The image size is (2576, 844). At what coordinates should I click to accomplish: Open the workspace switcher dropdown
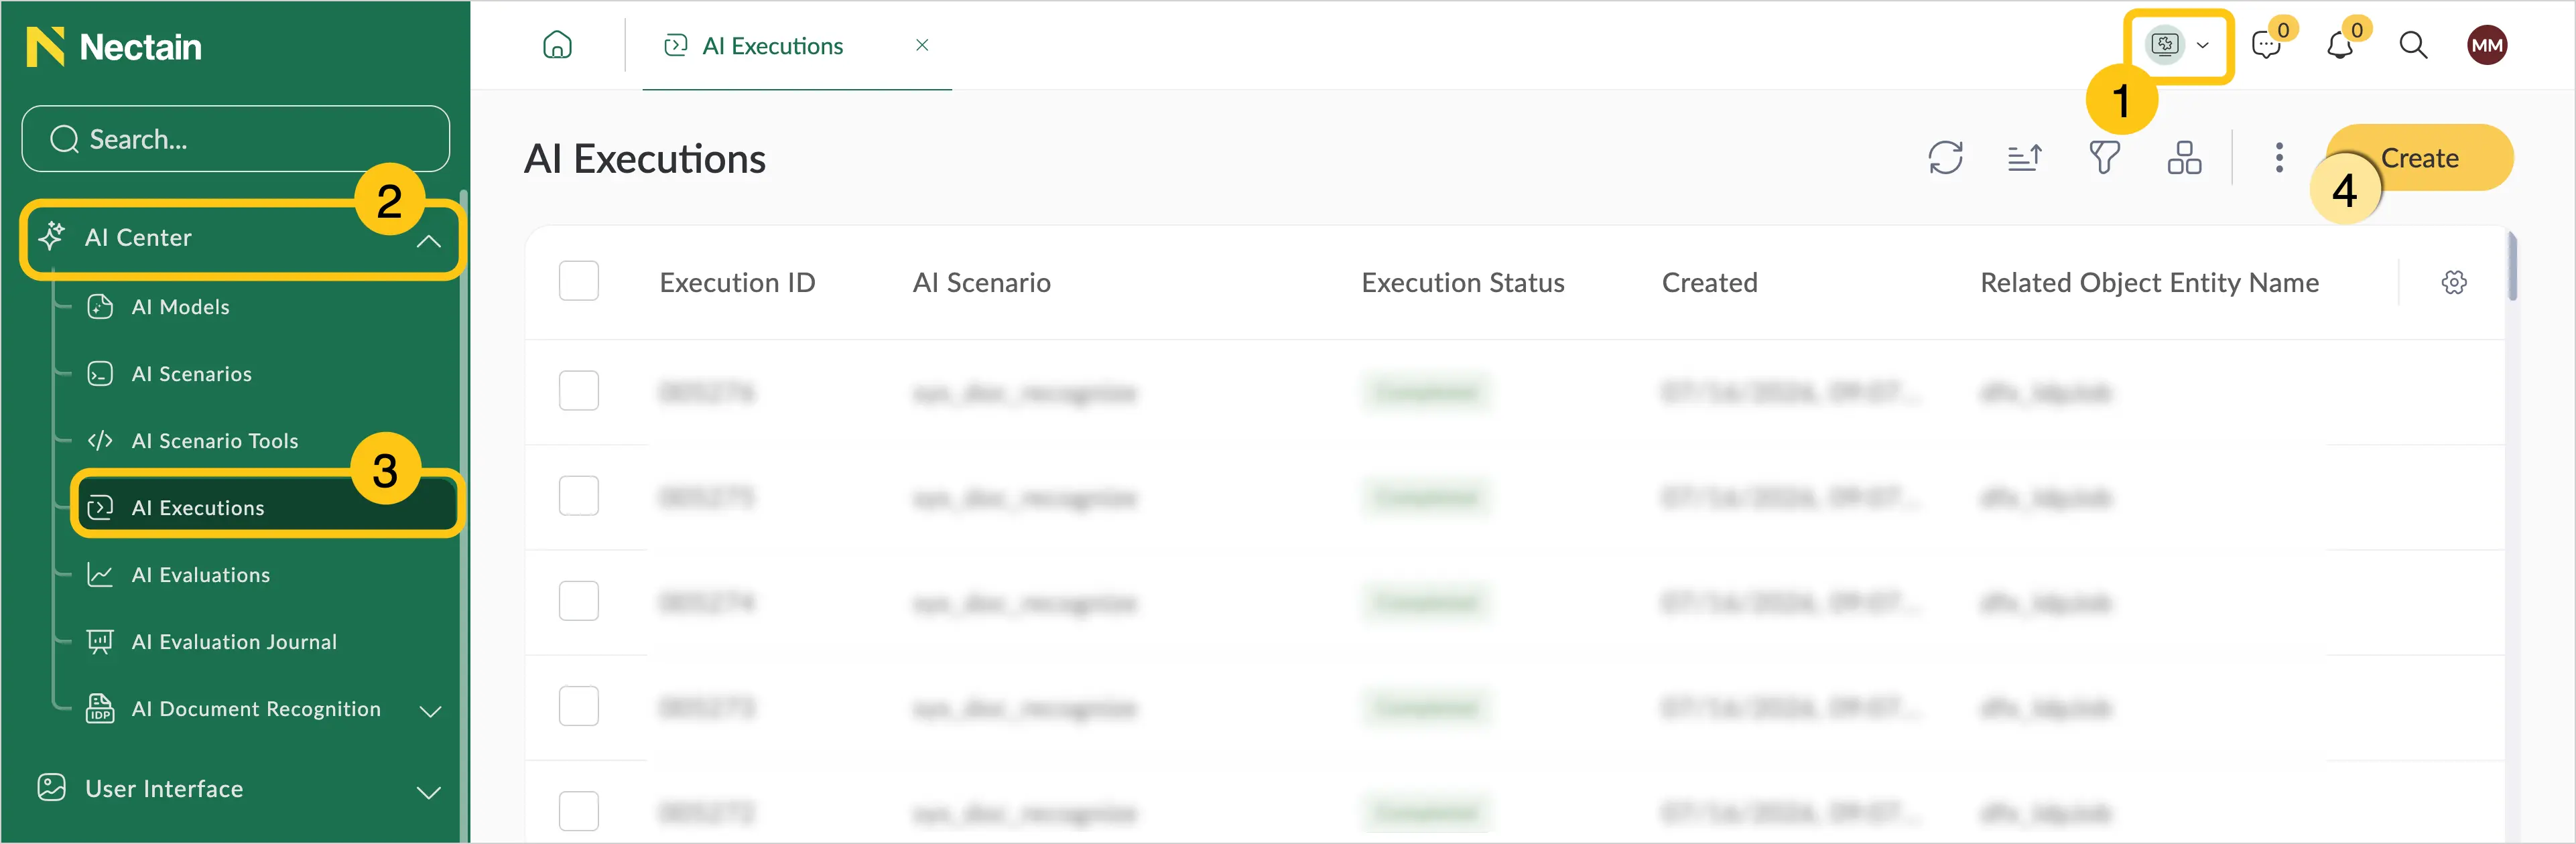[x=2179, y=45]
